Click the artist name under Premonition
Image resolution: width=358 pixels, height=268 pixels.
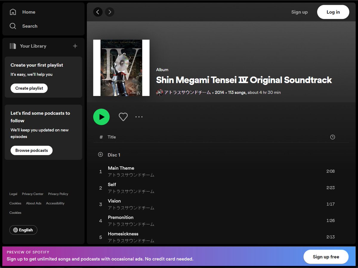[x=131, y=224]
